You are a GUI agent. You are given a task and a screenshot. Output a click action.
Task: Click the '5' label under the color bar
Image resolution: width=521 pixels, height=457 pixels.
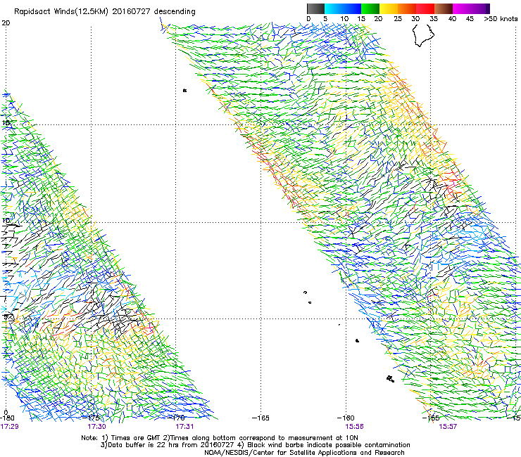click(325, 19)
